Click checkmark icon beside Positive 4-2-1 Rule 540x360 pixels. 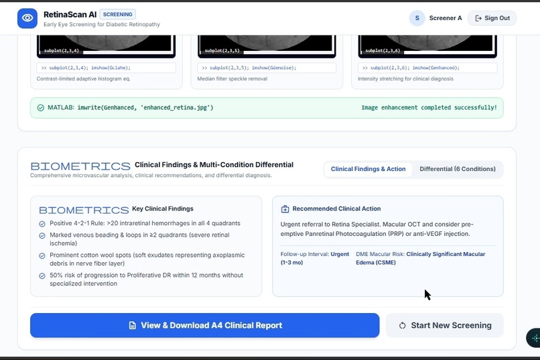pos(42,224)
